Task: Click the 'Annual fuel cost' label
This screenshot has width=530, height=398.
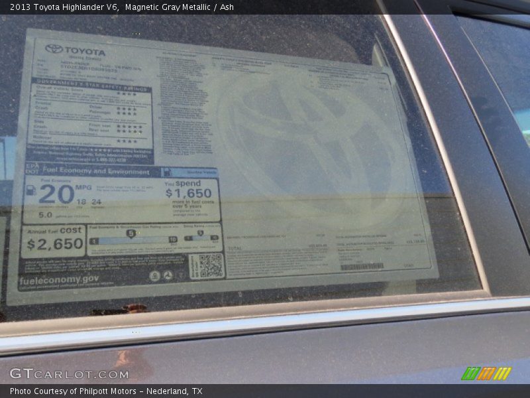Action: (54, 230)
